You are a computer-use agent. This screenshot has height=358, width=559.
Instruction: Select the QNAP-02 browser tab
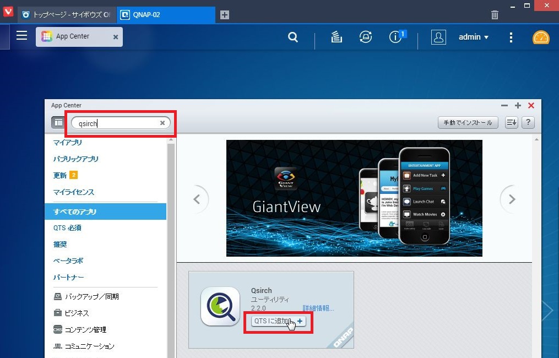tap(166, 15)
